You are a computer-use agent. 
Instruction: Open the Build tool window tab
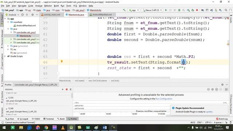[61, 119]
